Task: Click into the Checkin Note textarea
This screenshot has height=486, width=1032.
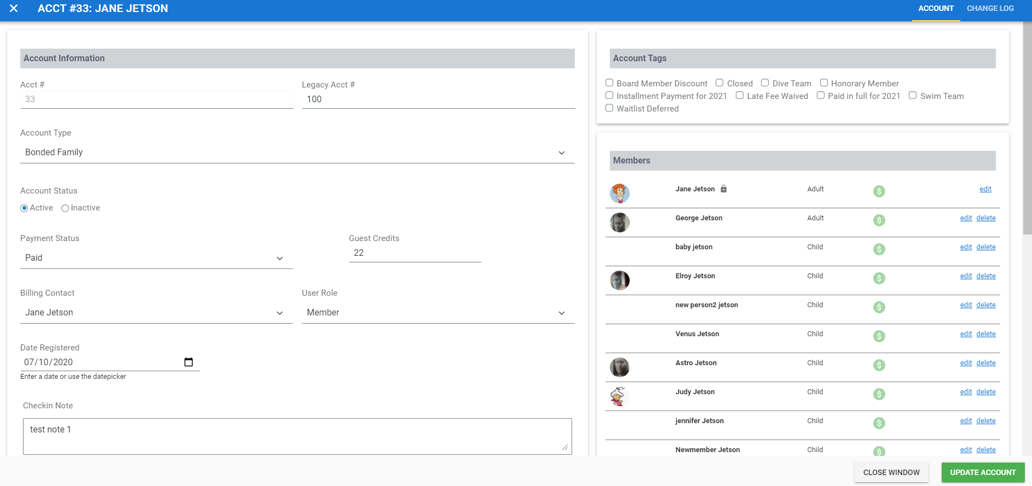Action: click(x=297, y=436)
